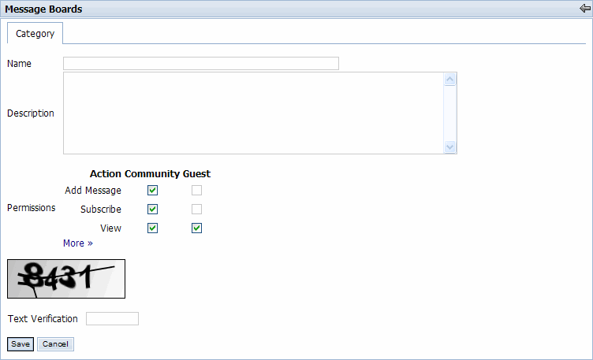Focus the Text Verification input field
Image resolution: width=593 pixels, height=360 pixels.
(112, 319)
